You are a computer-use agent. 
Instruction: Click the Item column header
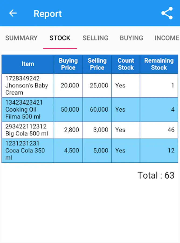[28, 64]
